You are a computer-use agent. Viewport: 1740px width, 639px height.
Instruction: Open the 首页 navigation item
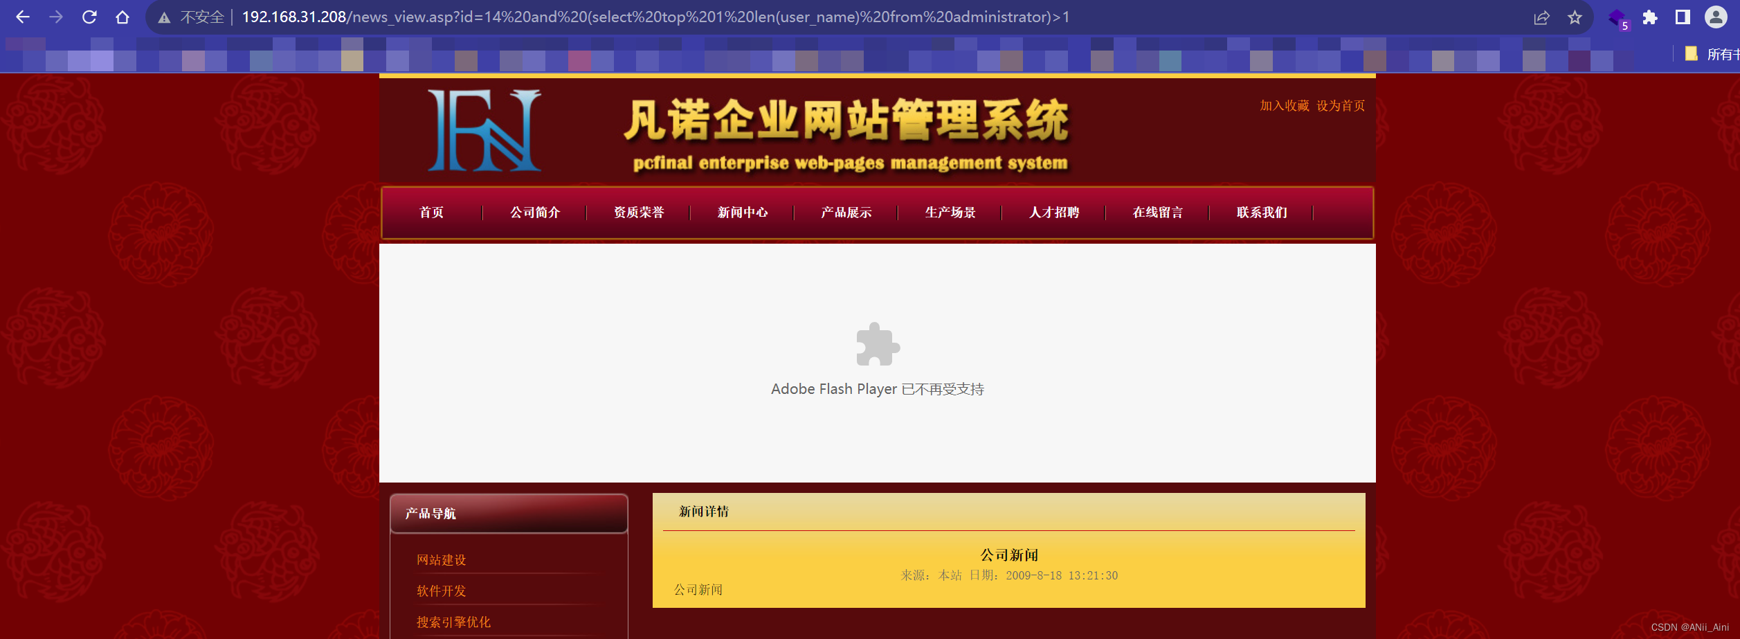(432, 213)
